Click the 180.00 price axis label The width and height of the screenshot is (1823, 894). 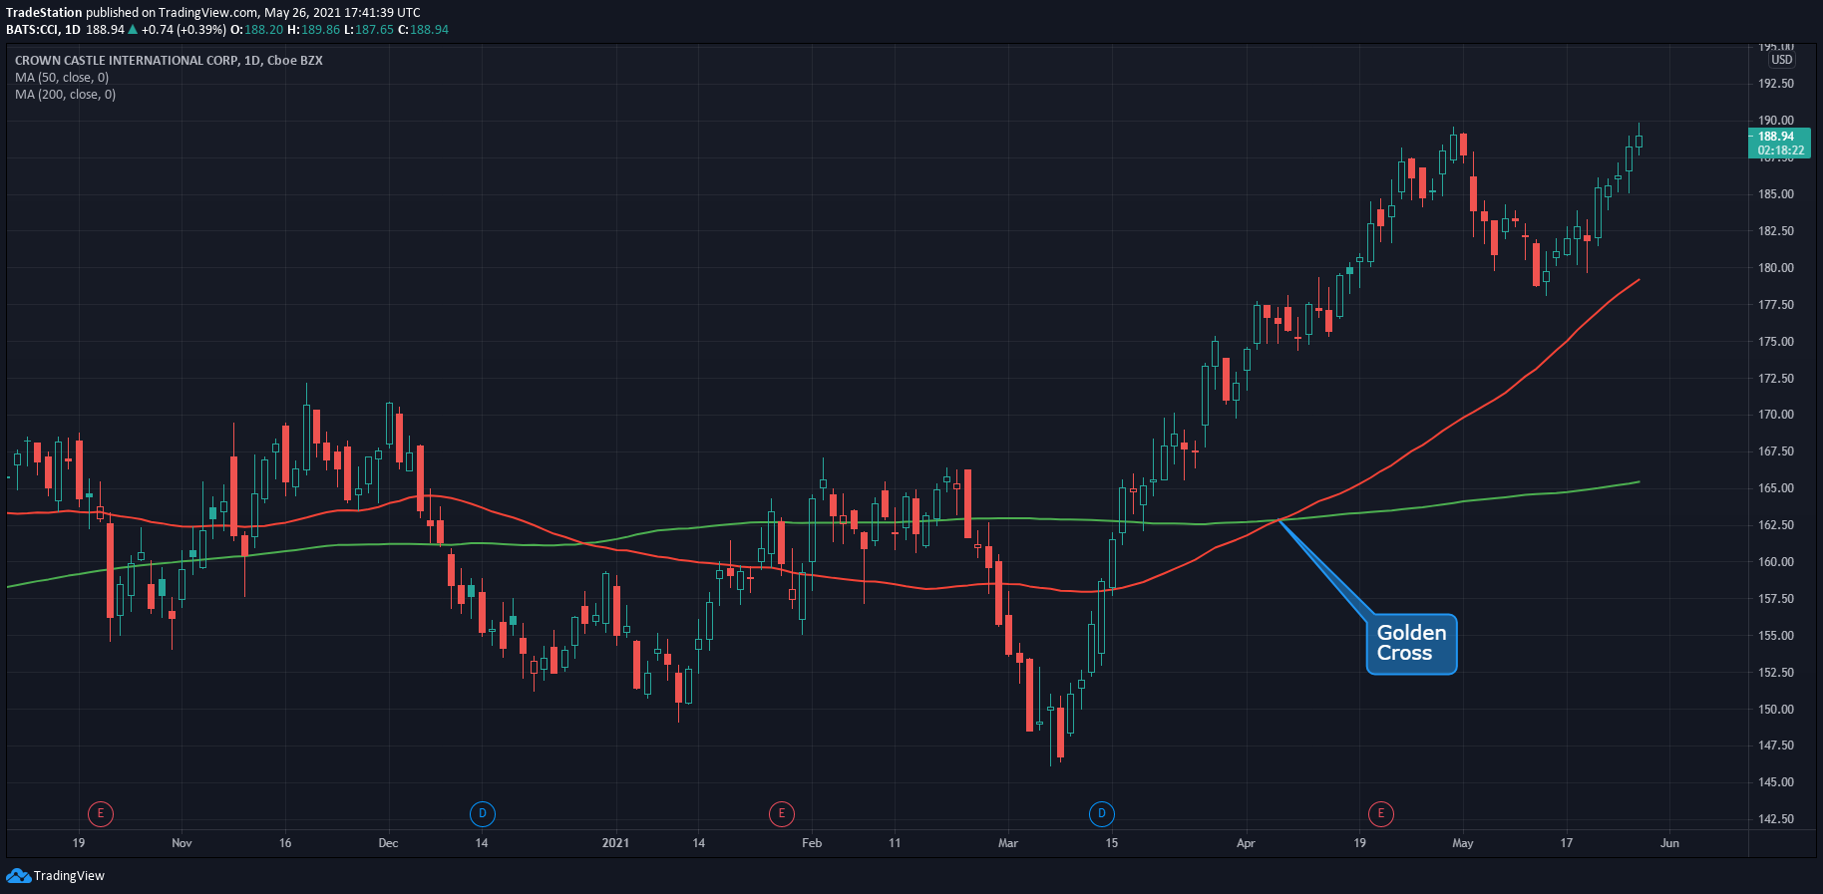click(1775, 267)
